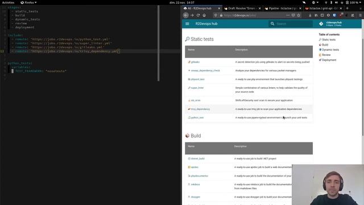This screenshot has width=364, height=205.
Task: Open the mkdocs job link
Action: [195, 184]
